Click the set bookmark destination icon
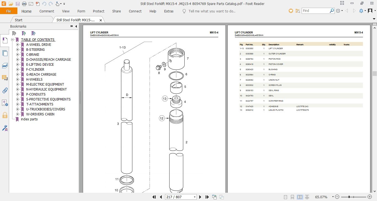This screenshot has height=201, width=377. [33, 33]
